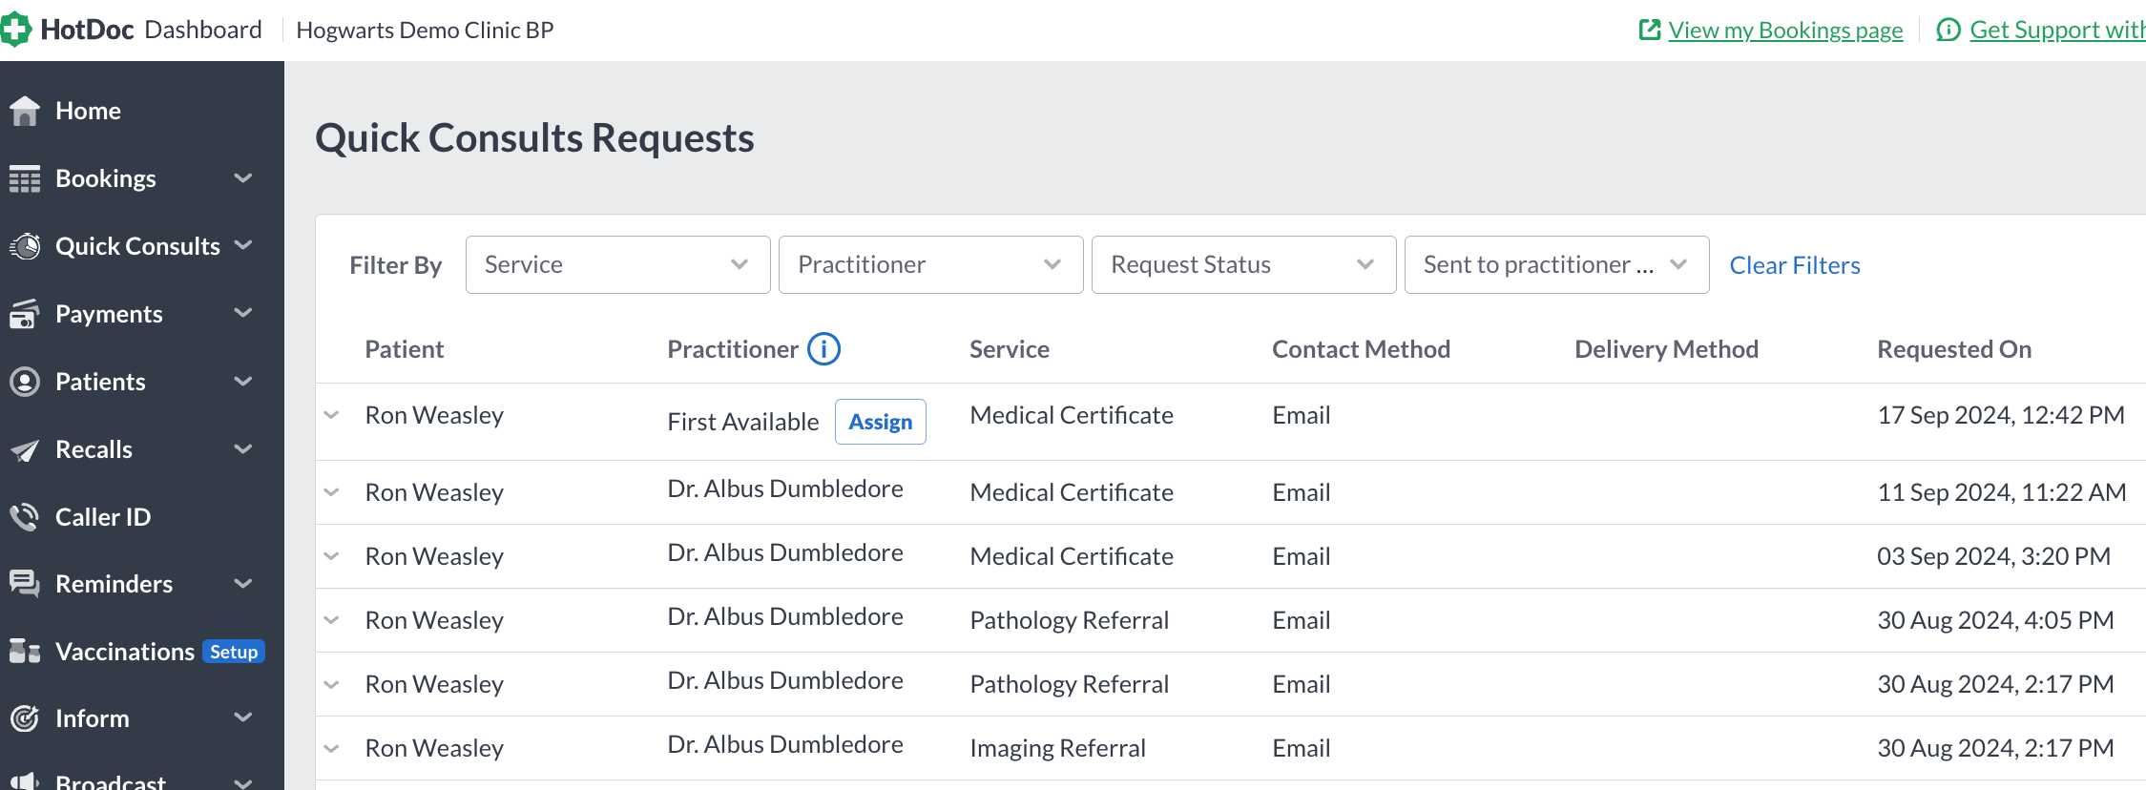Screen dimensions: 2146x790
Task: Click the Caller ID phone icon
Action: [25, 517]
